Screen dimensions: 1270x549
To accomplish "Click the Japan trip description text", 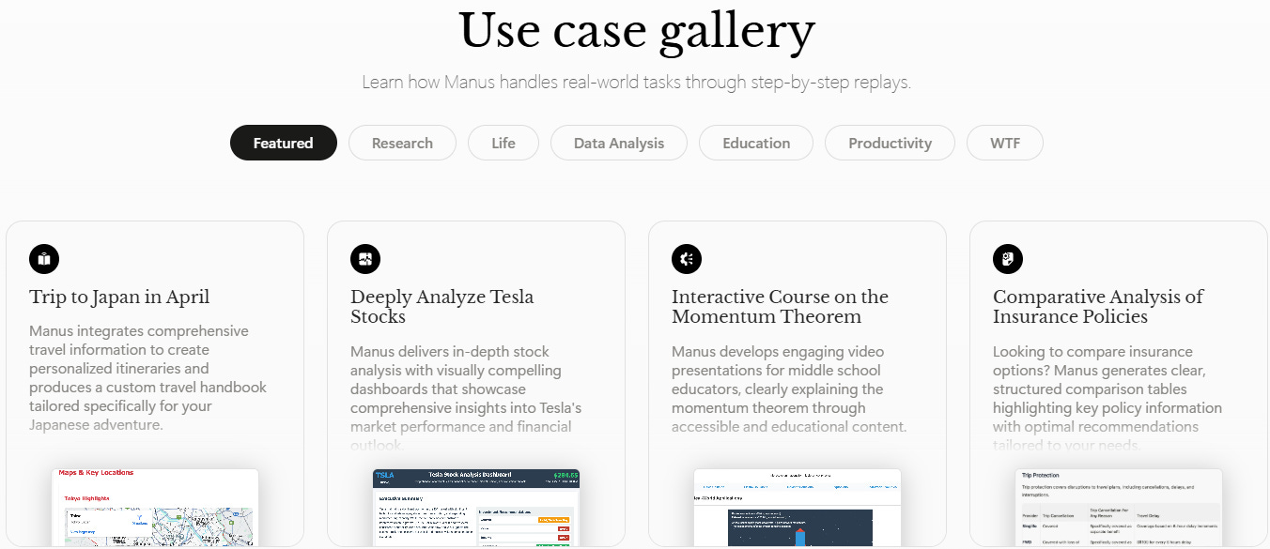I will point(148,378).
